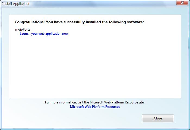Click the phrase web application in the launch link
190x130 pixels.
point(50,34)
